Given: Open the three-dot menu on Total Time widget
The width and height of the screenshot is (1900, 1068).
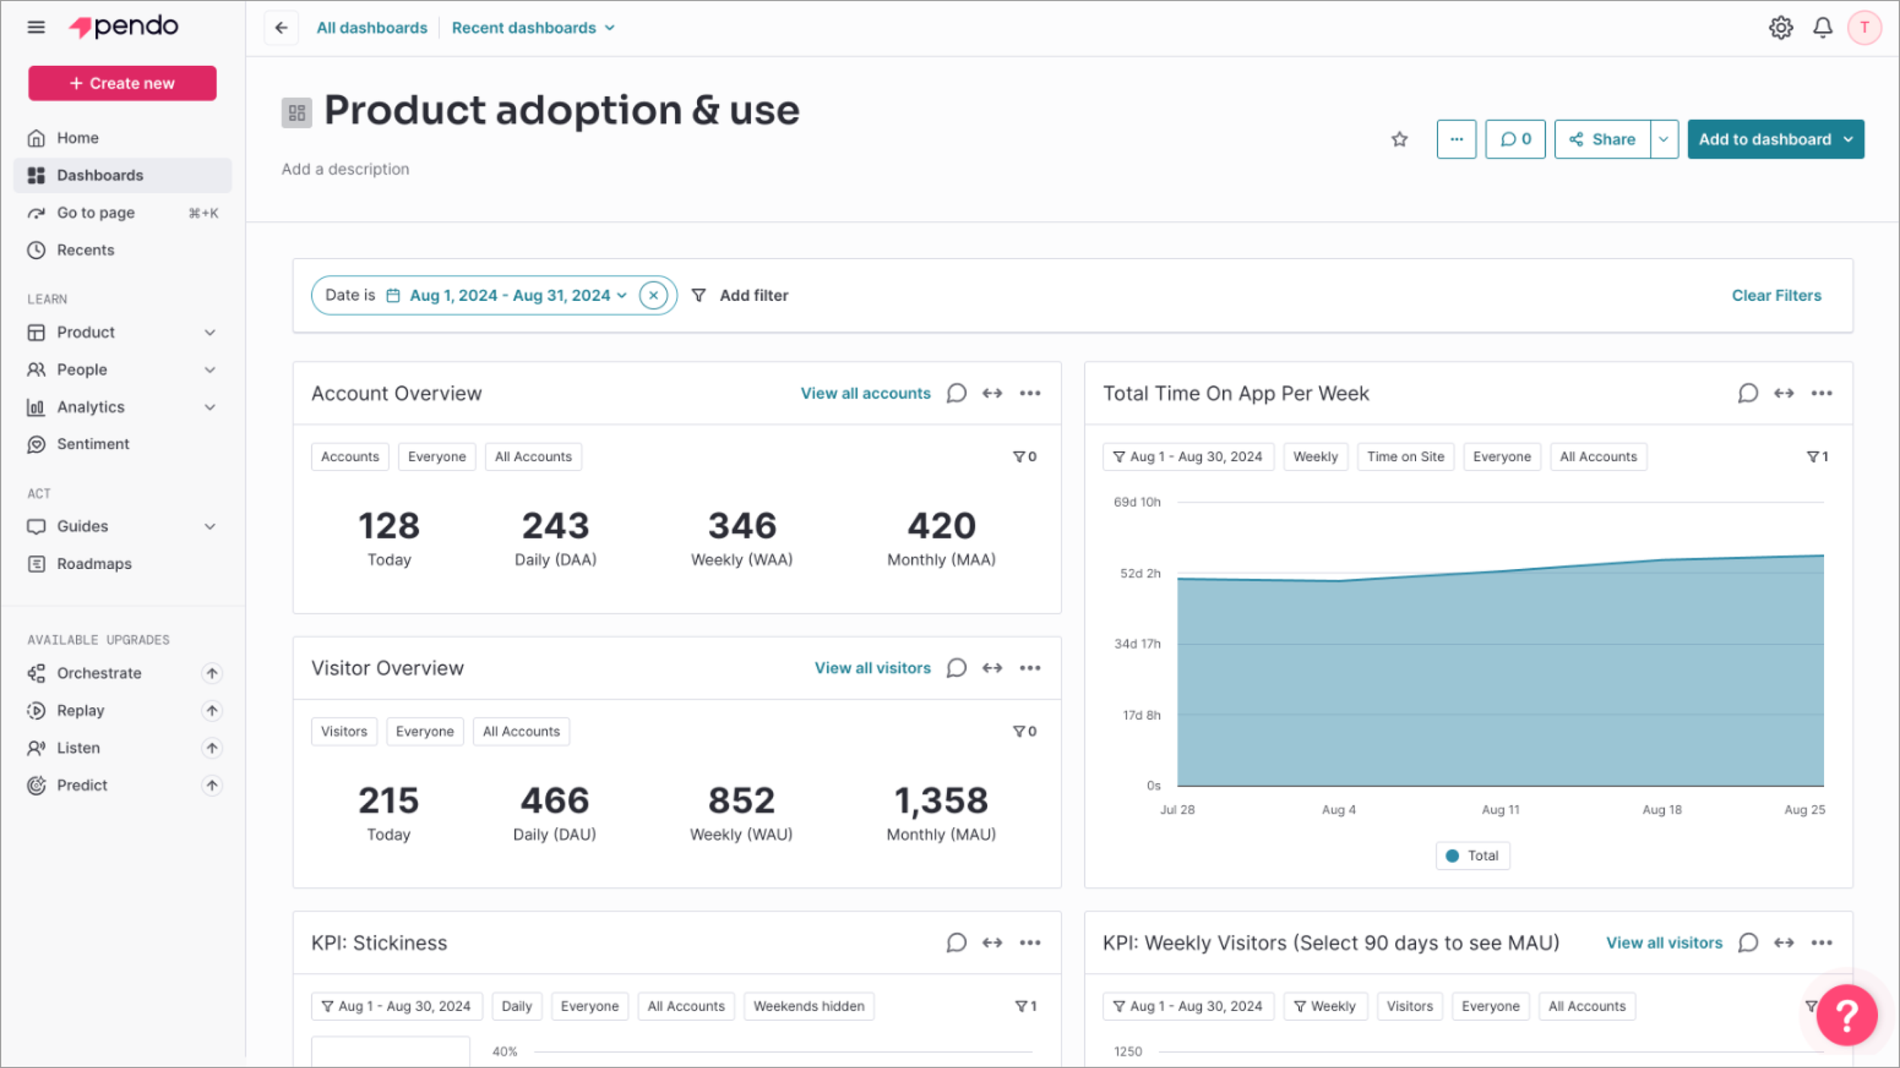Looking at the screenshot, I should tap(1821, 393).
